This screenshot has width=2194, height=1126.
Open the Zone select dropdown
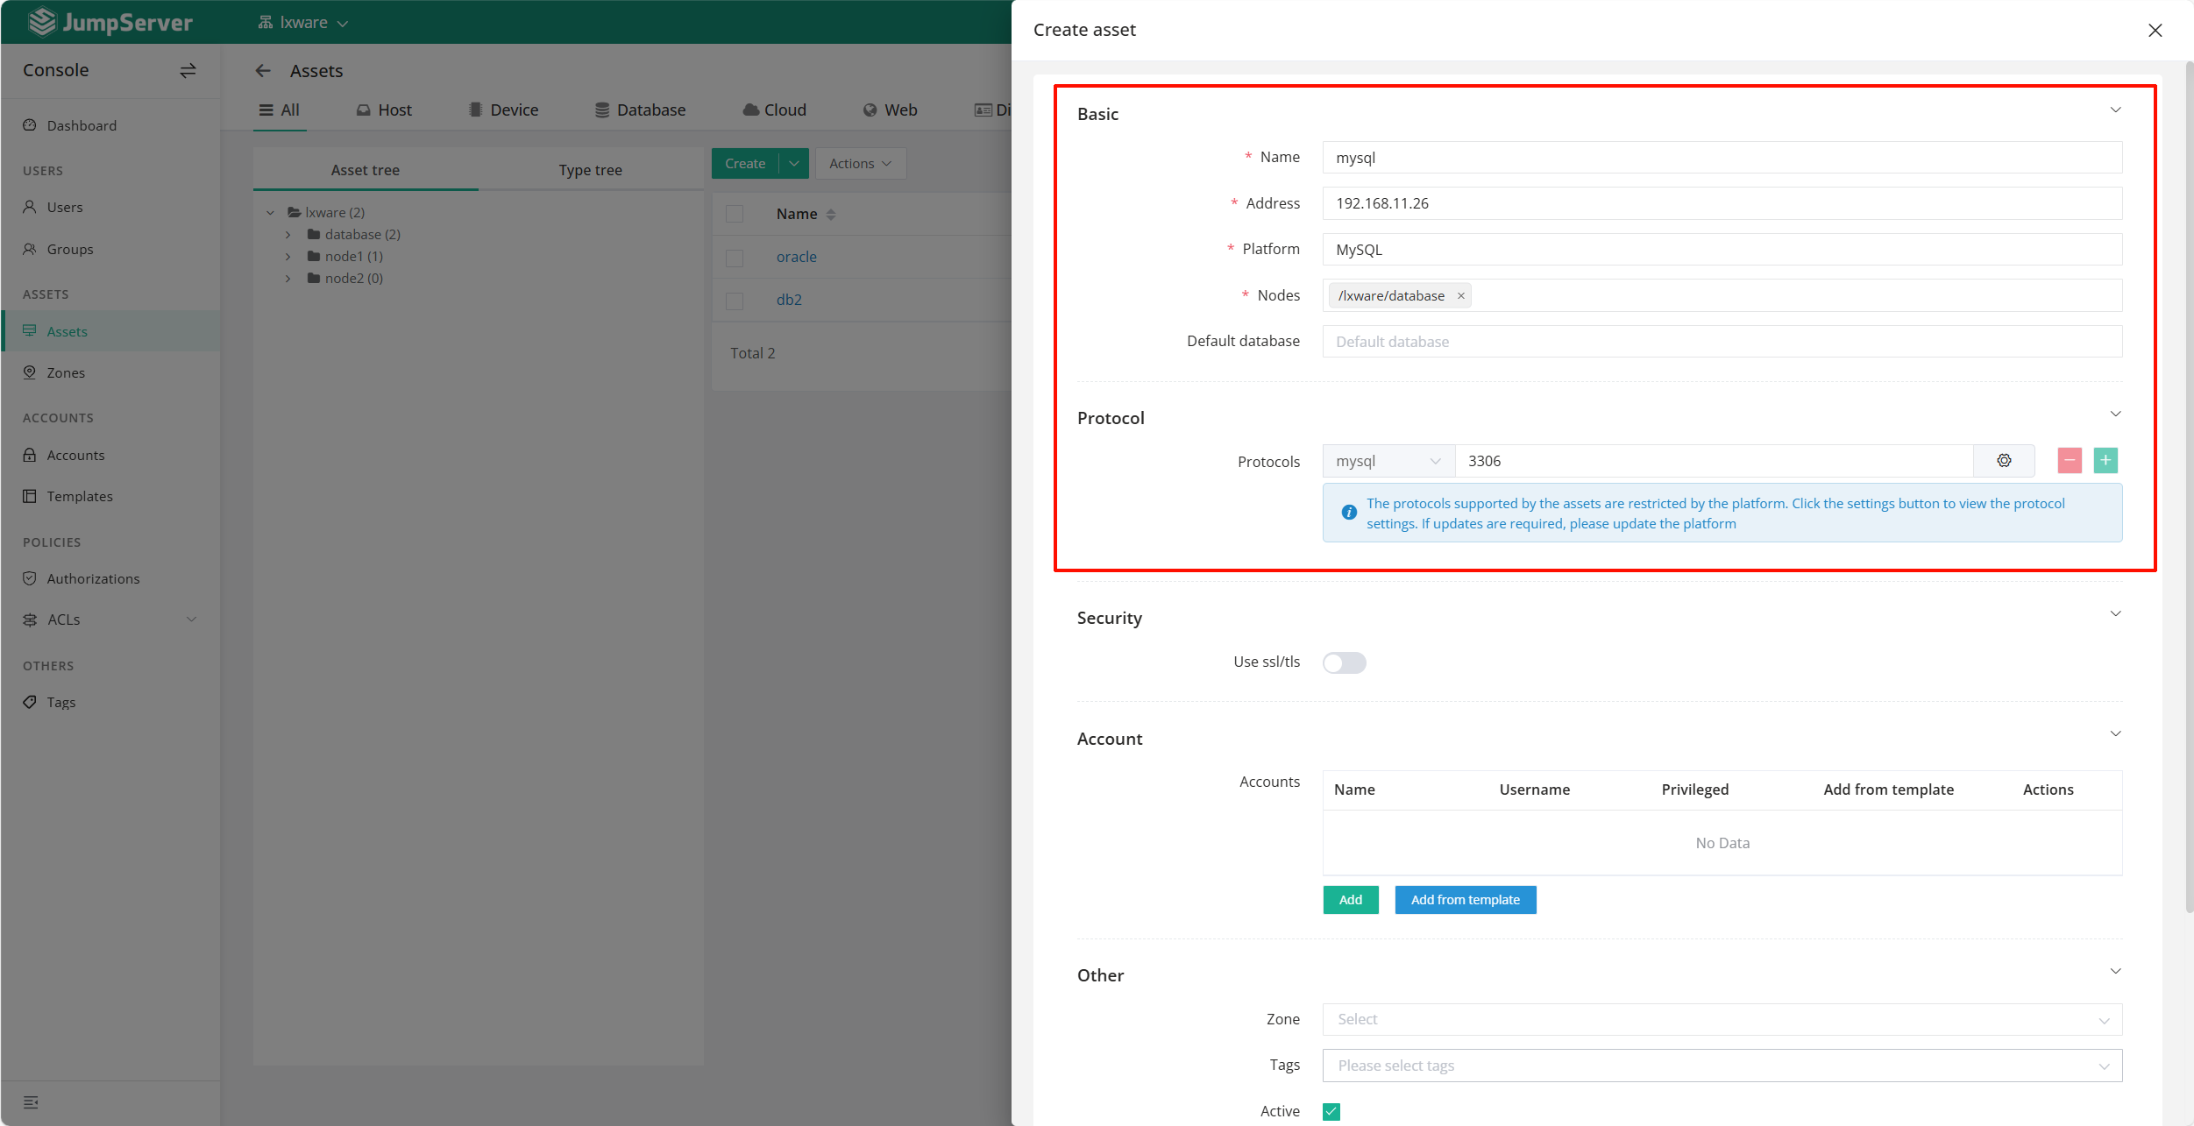click(1722, 1020)
